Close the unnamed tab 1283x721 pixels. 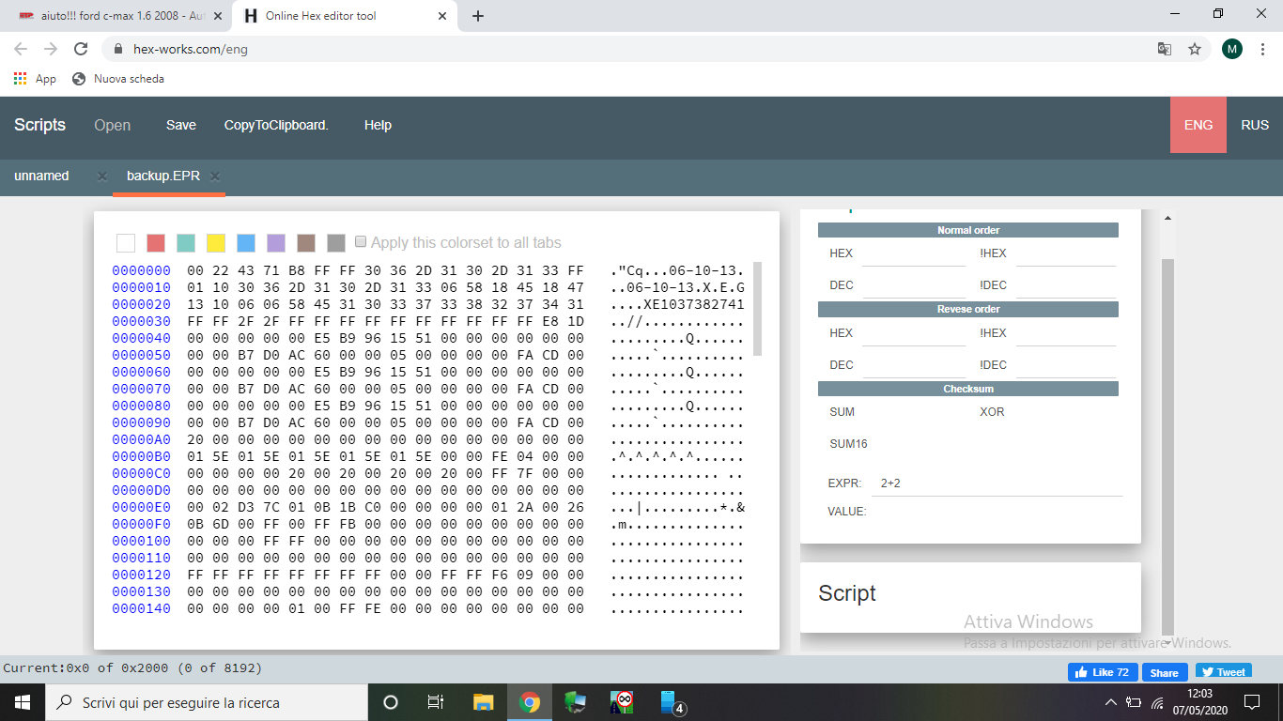[x=102, y=176]
